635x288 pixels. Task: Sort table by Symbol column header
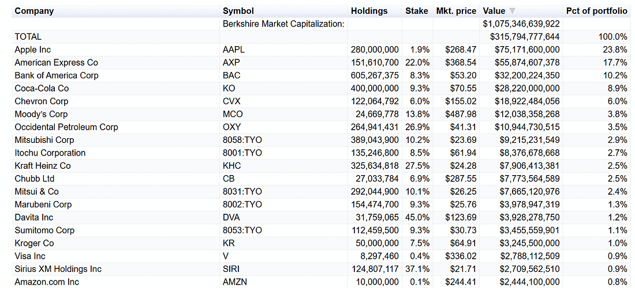238,11
